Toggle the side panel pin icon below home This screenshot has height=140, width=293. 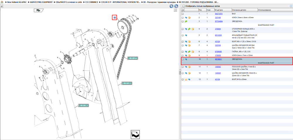coord(2,6)
